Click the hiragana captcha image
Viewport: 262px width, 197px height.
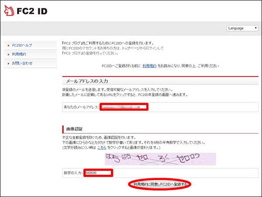(x=160, y=159)
